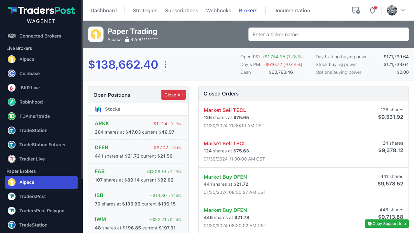414x233 pixels.
Task: Click the Open Positions panel title
Action: (x=112, y=95)
